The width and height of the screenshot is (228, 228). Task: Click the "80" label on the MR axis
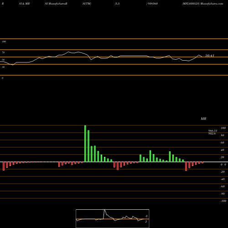pyautogui.click(x=222, y=135)
